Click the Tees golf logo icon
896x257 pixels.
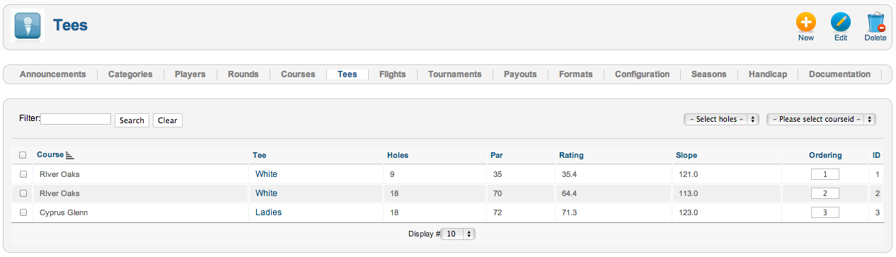[x=28, y=26]
